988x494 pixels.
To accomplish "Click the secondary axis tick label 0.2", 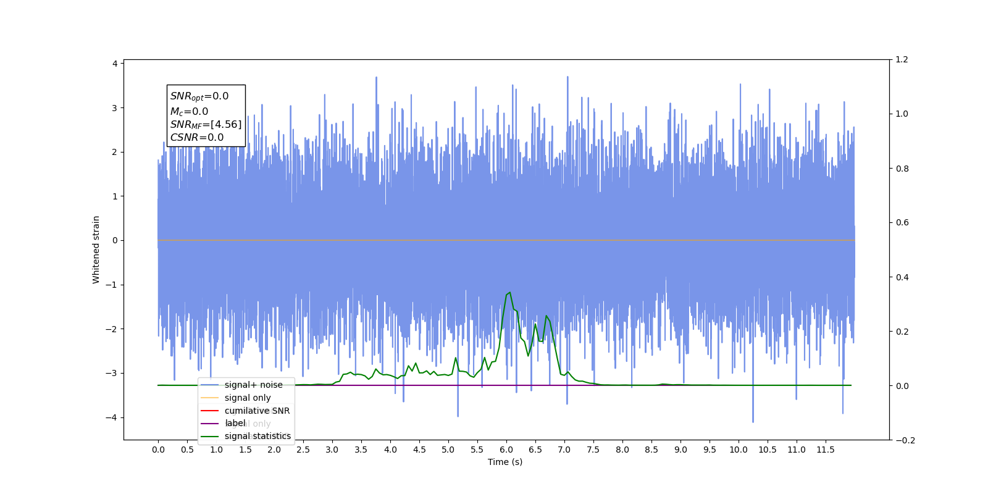I will 902,332.
